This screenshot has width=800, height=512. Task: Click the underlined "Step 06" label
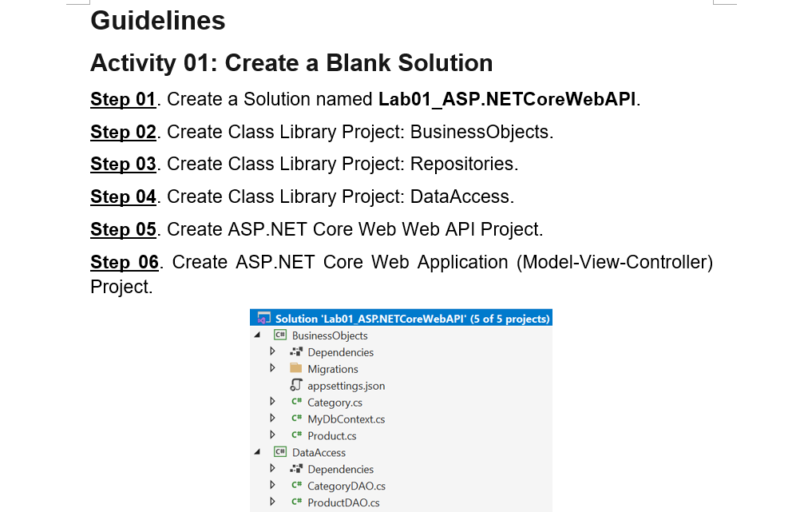coord(125,262)
